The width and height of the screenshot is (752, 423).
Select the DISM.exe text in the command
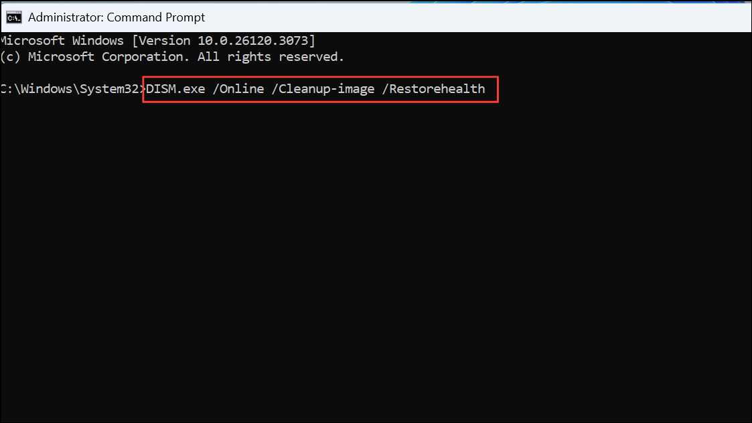click(175, 88)
